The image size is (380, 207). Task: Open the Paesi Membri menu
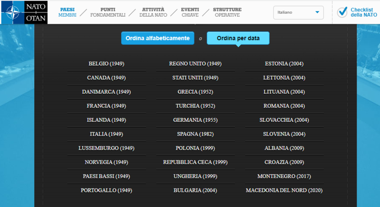pos(67,12)
